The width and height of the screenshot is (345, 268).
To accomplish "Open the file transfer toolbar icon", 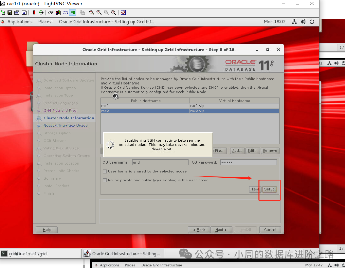I will (82, 12).
